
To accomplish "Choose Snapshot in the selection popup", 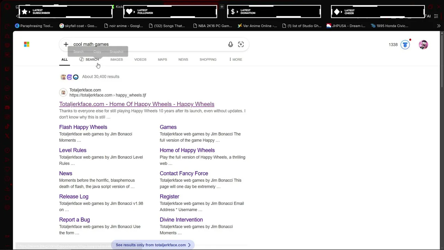I will tap(117, 52).
